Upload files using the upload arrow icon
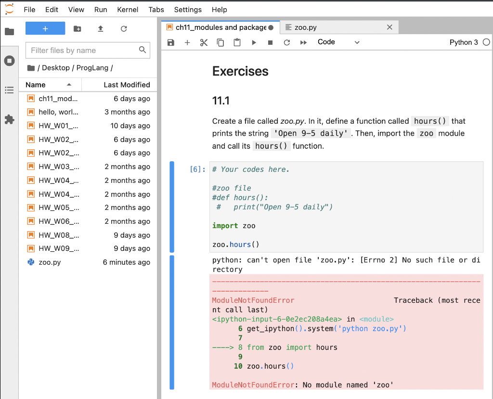The width and height of the screenshot is (493, 399). (x=100, y=29)
